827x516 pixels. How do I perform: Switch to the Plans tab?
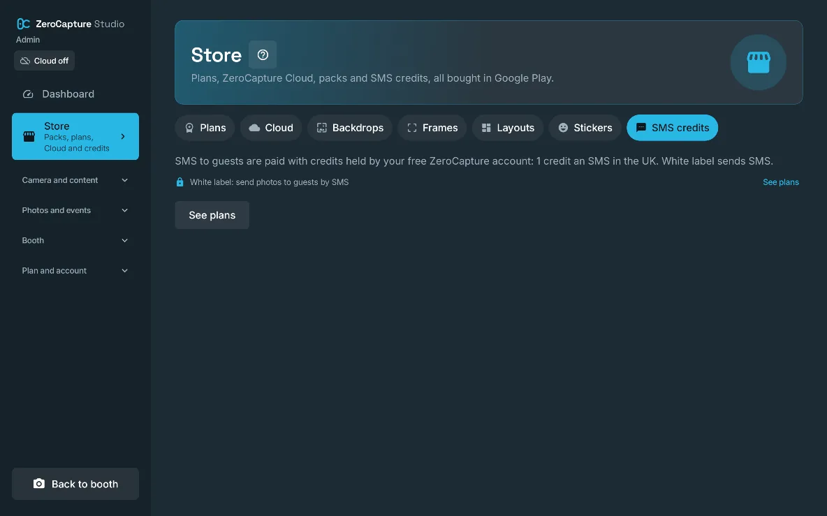[x=205, y=128]
